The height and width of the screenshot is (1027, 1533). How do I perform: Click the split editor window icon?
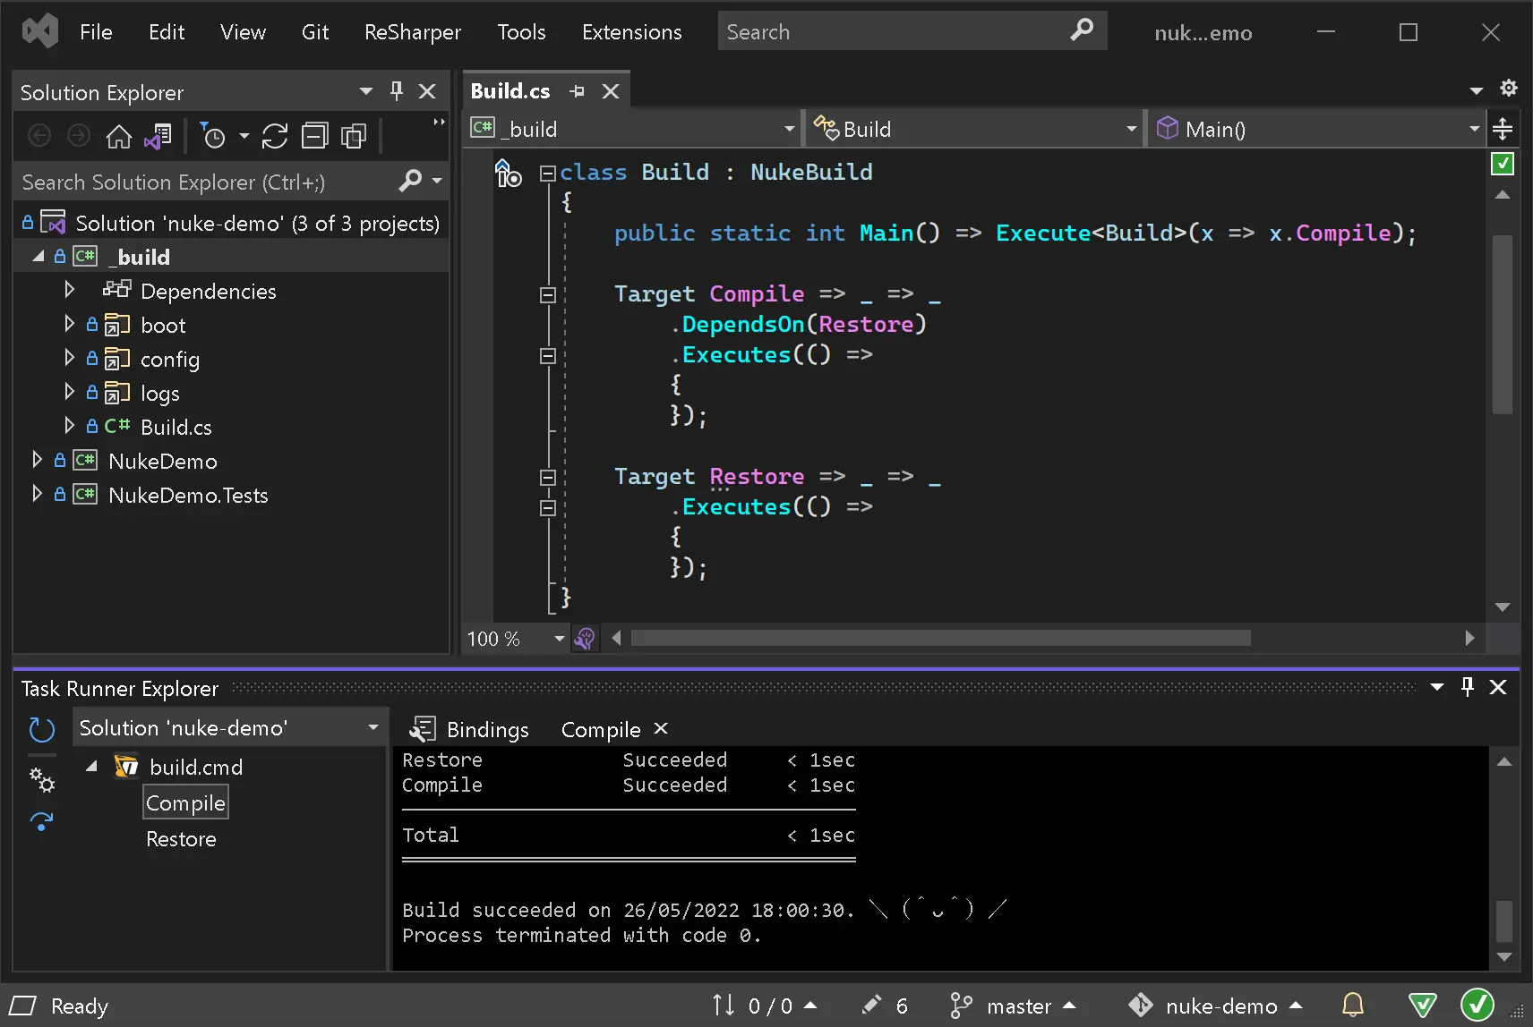tap(1503, 129)
